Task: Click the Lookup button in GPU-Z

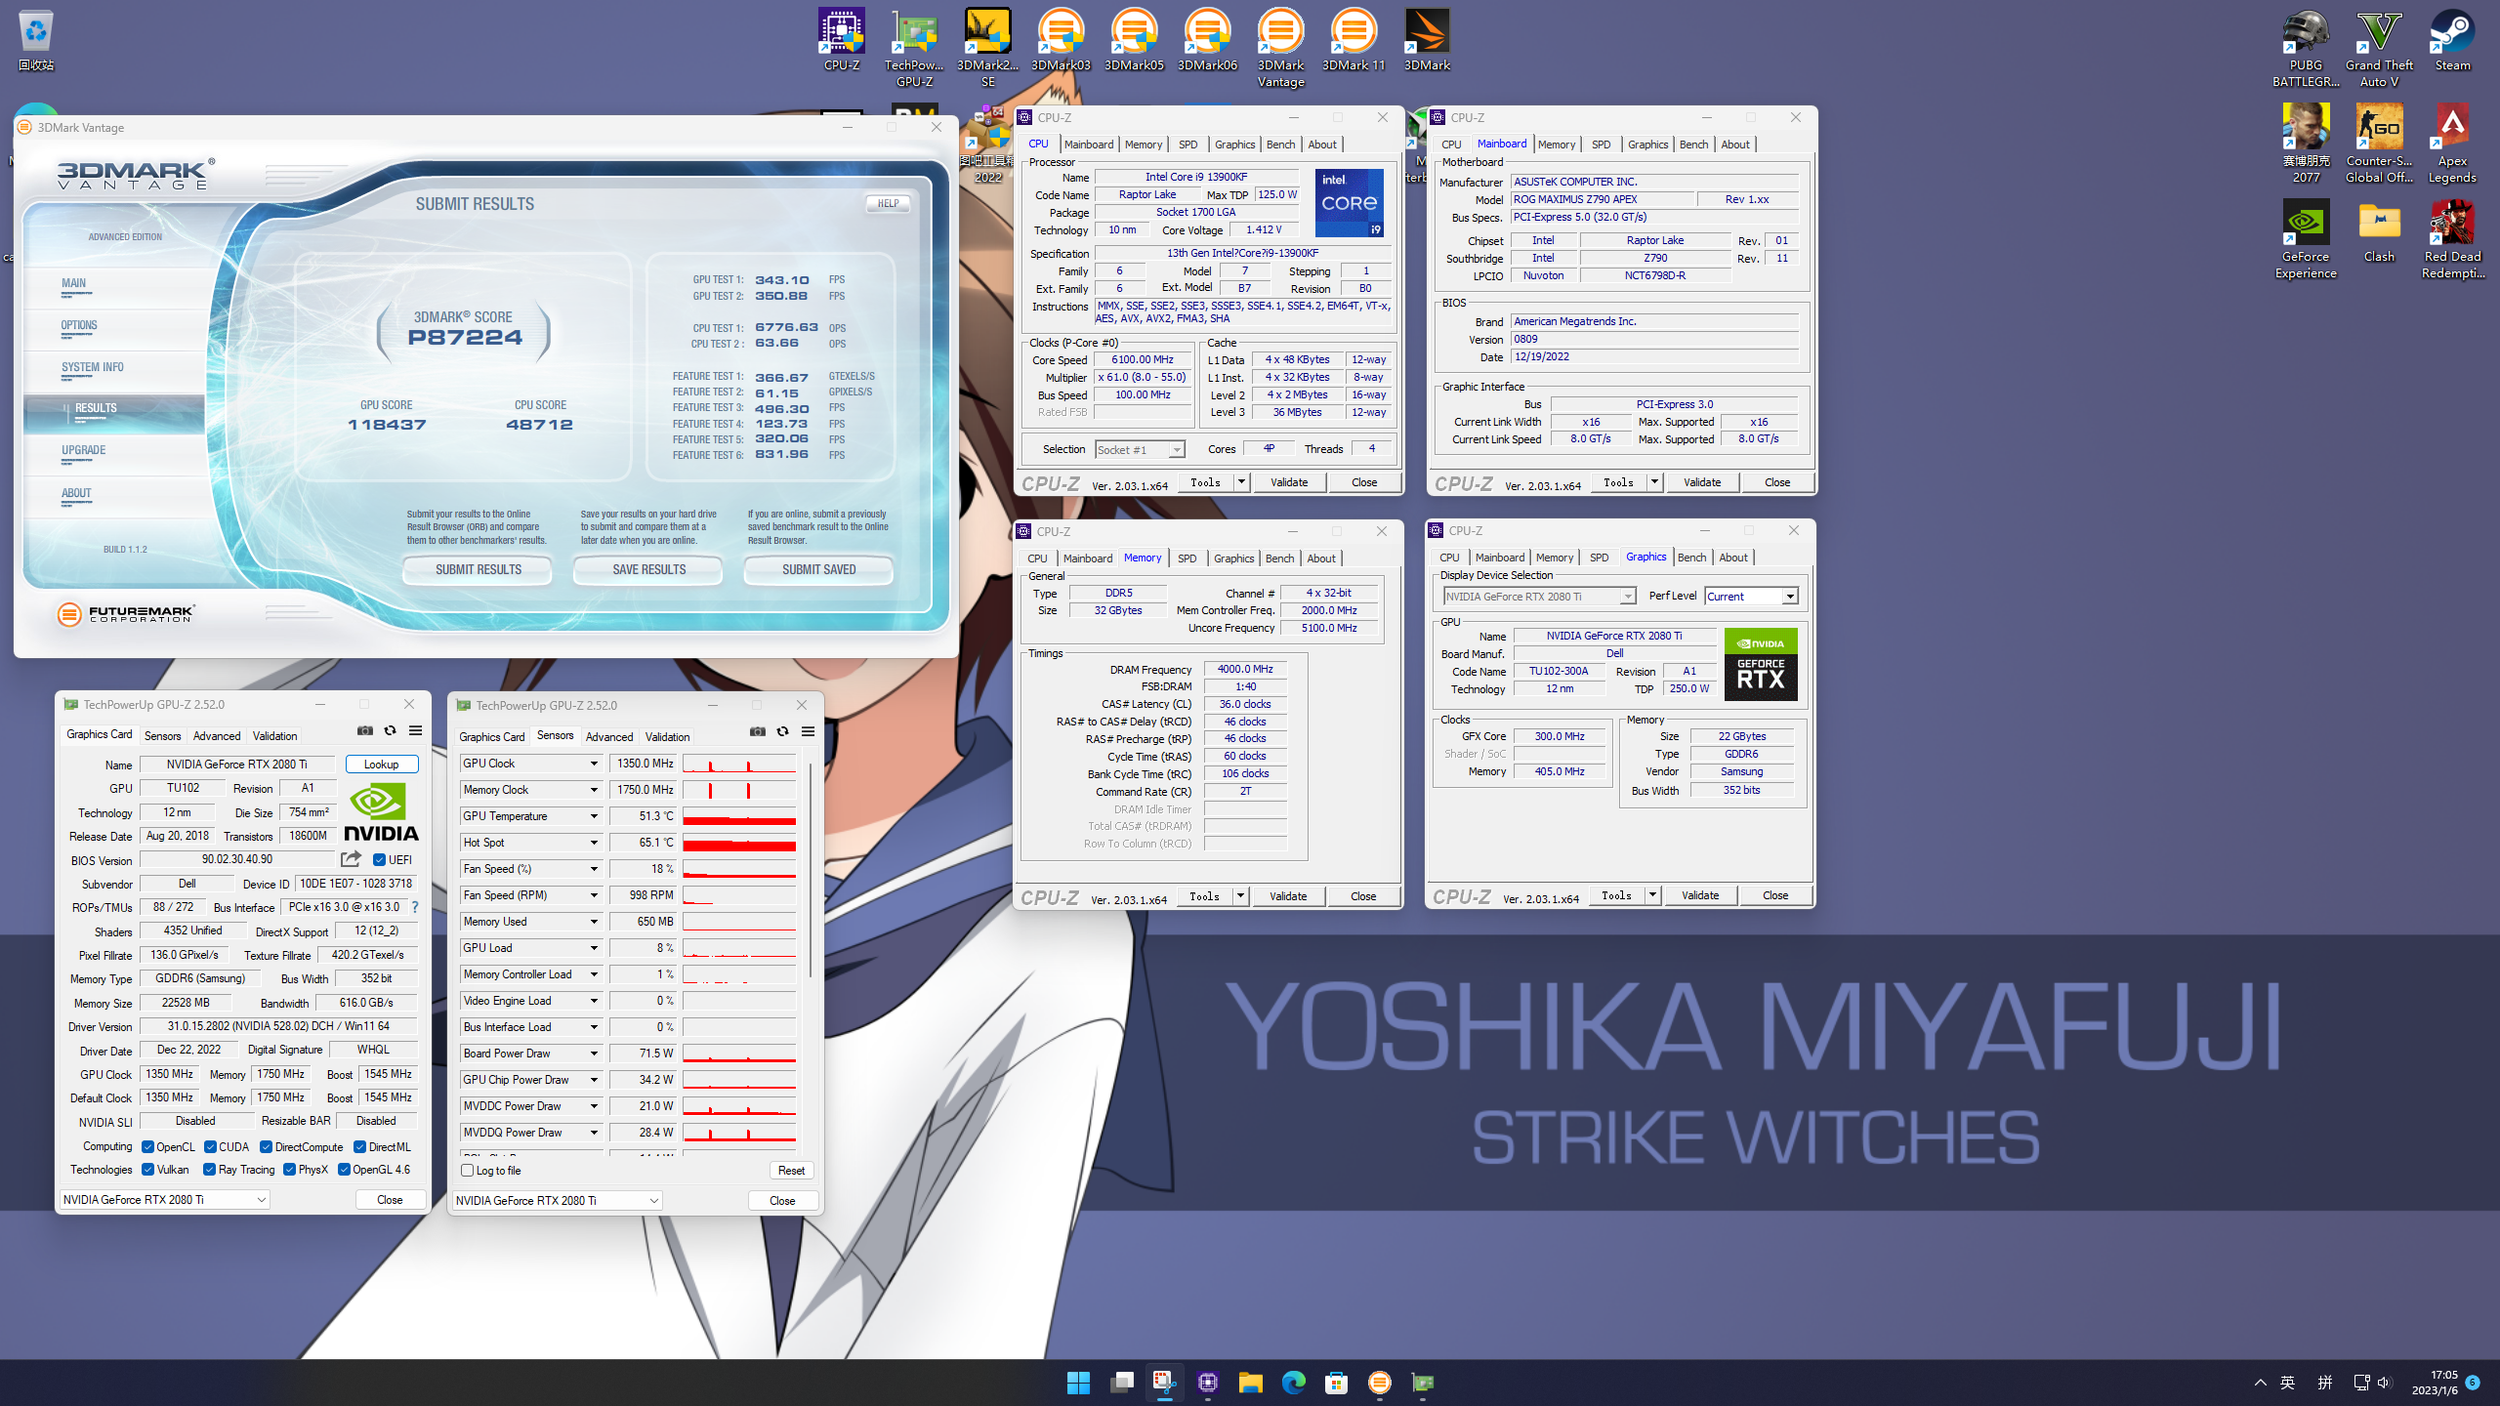Action: click(381, 765)
